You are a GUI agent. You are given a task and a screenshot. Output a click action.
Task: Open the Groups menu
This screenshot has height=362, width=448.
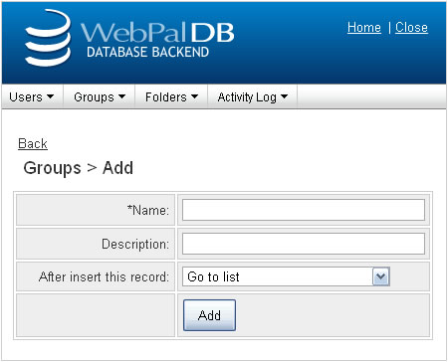pyautogui.click(x=100, y=97)
